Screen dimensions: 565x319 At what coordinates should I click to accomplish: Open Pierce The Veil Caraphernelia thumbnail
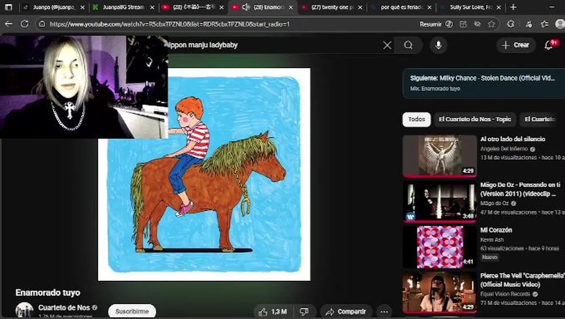(440, 292)
